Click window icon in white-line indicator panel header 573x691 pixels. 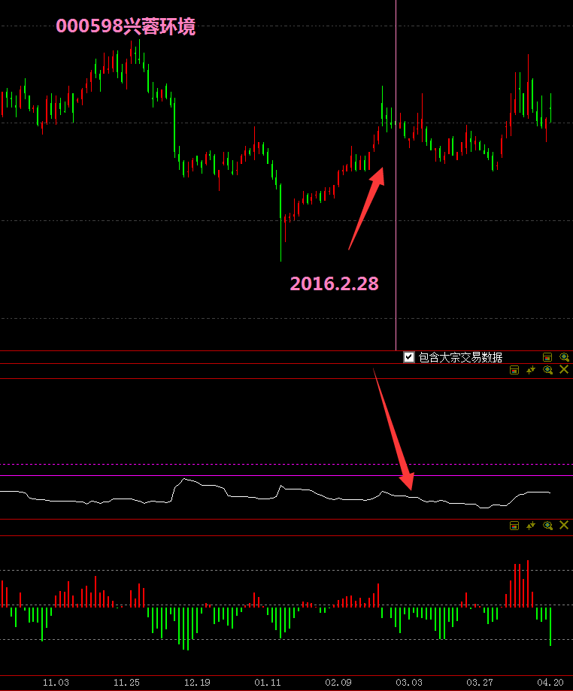click(515, 370)
